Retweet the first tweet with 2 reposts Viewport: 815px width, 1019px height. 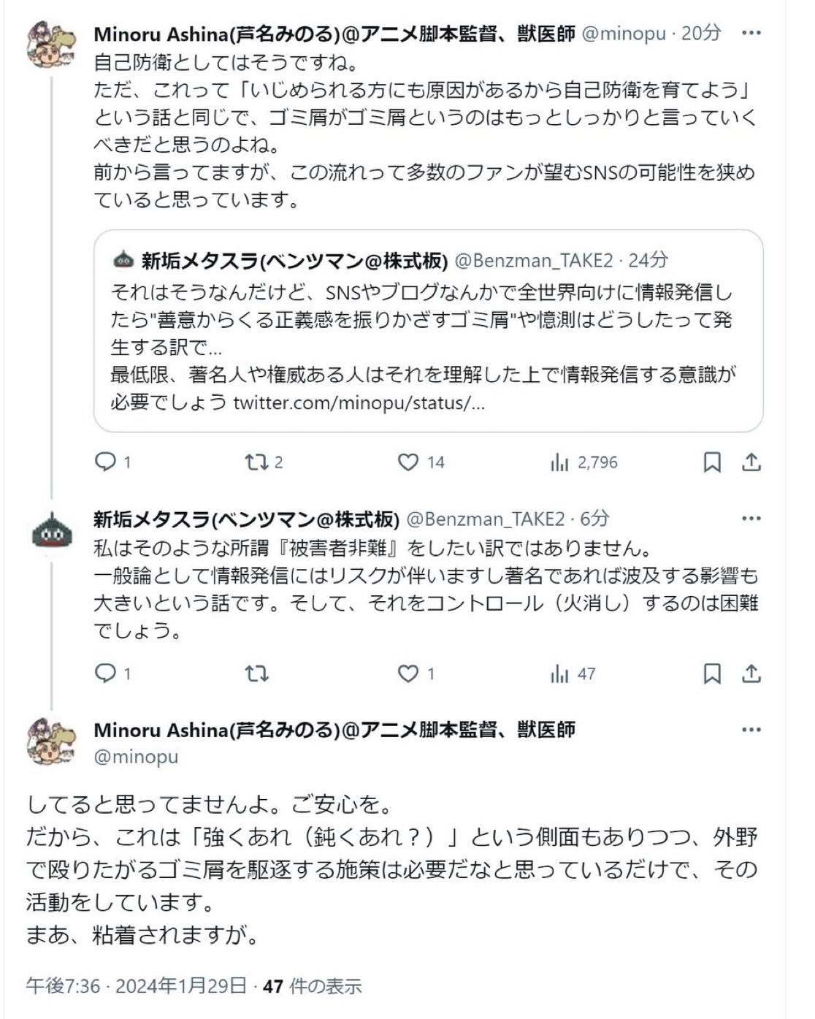(x=256, y=462)
